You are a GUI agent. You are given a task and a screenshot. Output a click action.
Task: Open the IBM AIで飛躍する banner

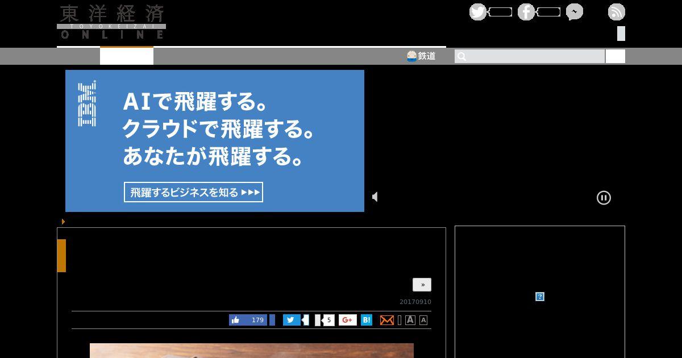pos(215,141)
